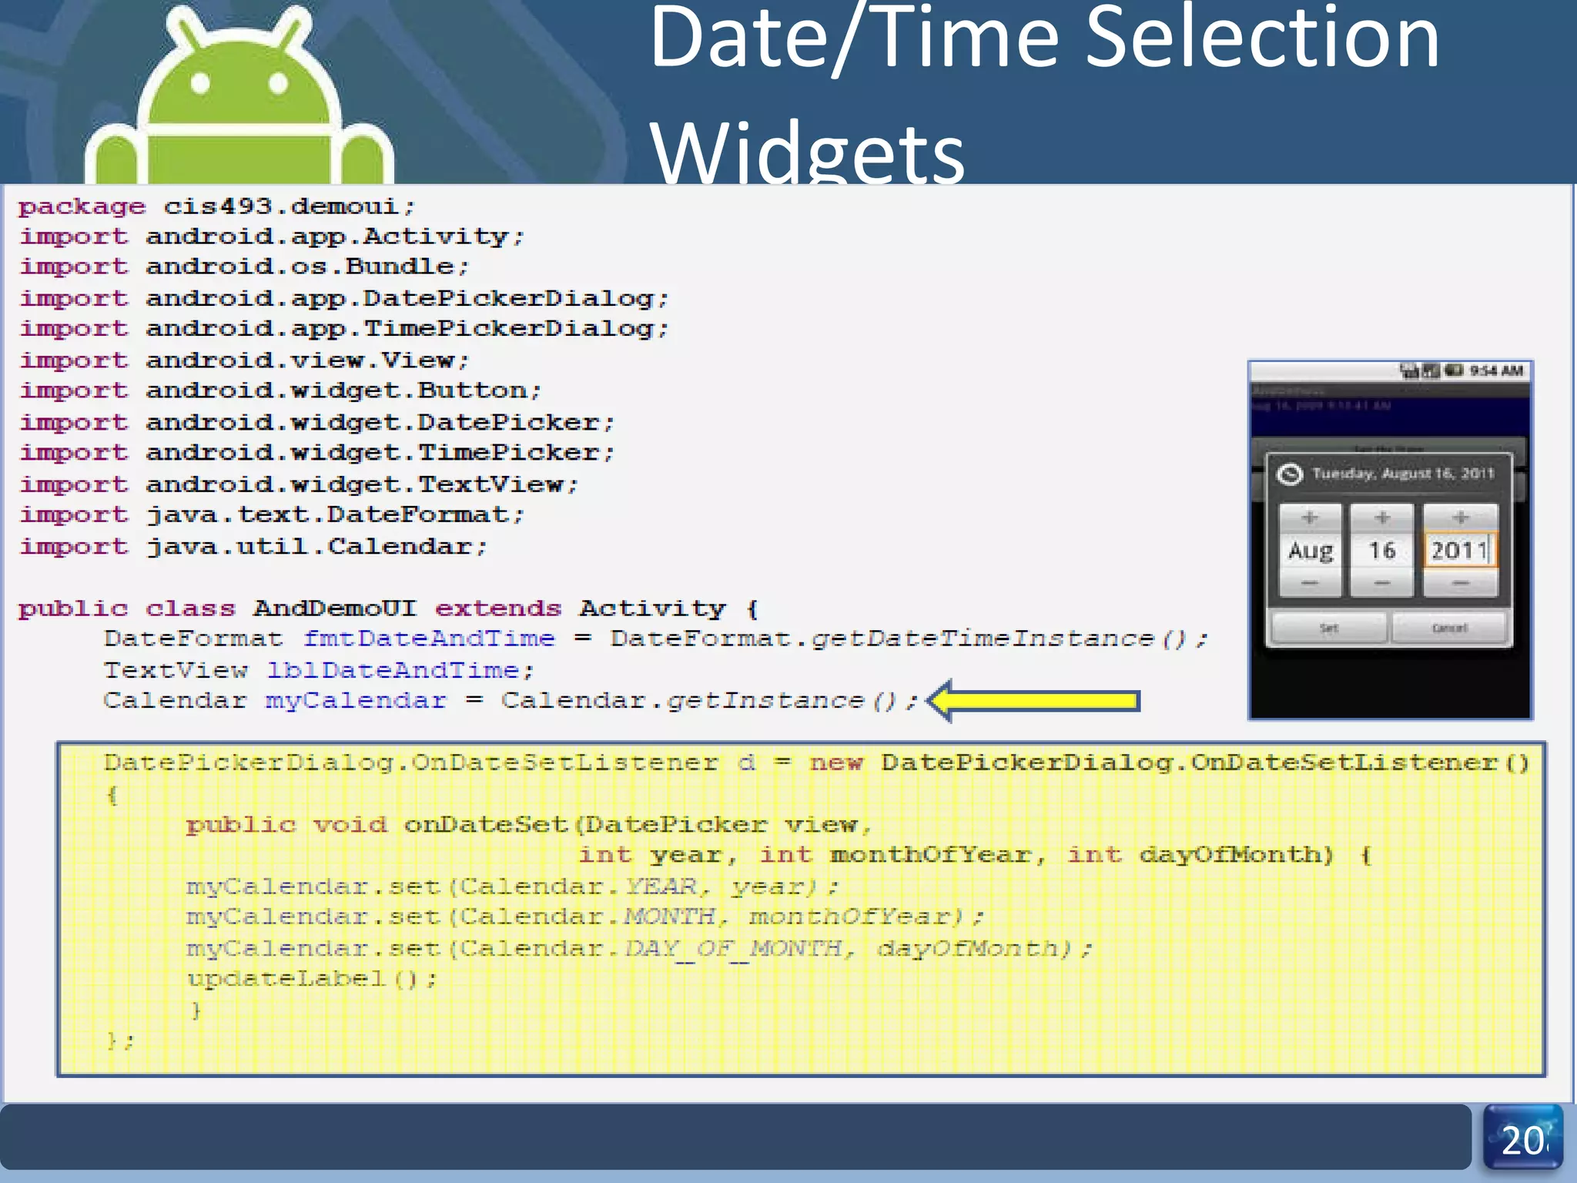
Task: Click the line import android.widget.TimePicker;
Action: [x=316, y=452]
